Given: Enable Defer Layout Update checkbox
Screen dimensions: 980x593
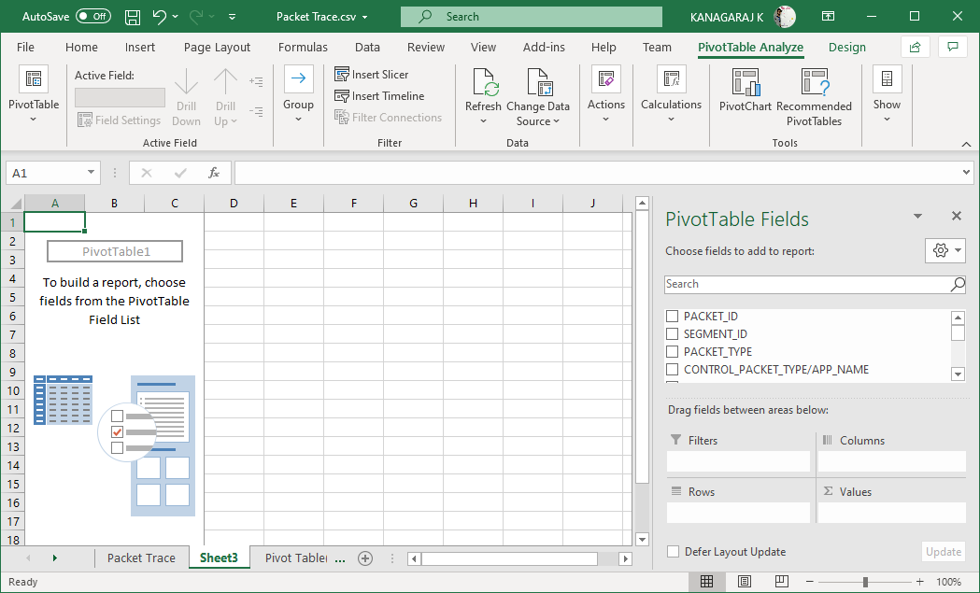Looking at the screenshot, I should click(674, 552).
